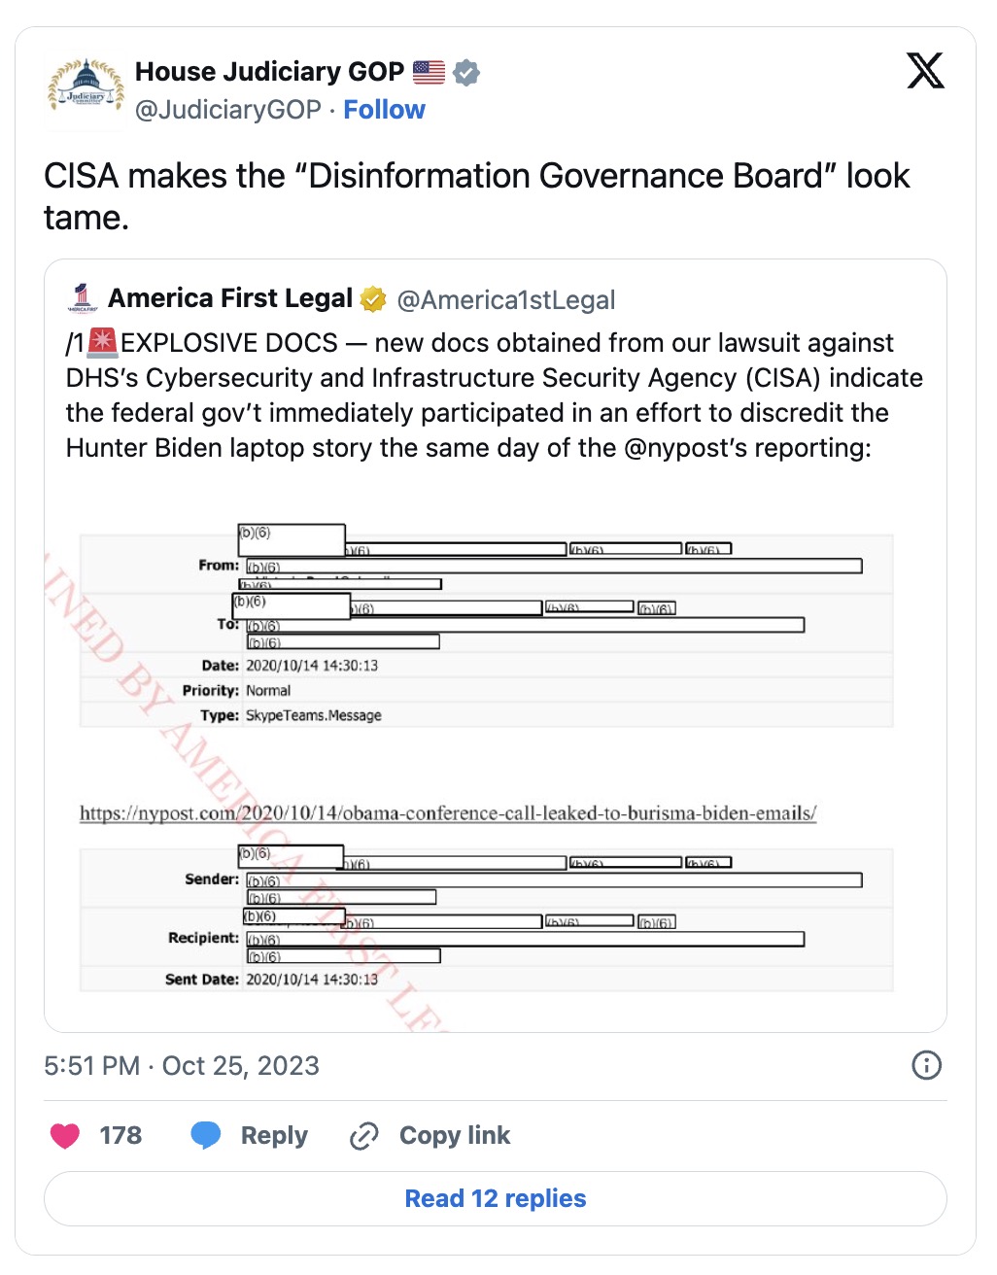Open the 5:51 PM Oct 25, 2023 timestamp
This screenshot has height=1275, width=997.
point(182,1066)
